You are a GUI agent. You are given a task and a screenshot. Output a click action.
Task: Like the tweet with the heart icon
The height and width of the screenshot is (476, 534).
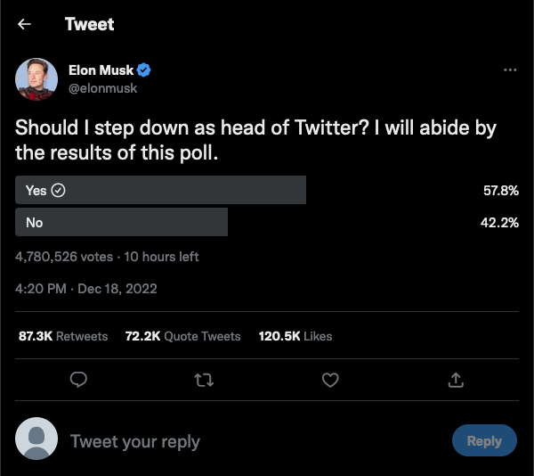click(x=330, y=380)
